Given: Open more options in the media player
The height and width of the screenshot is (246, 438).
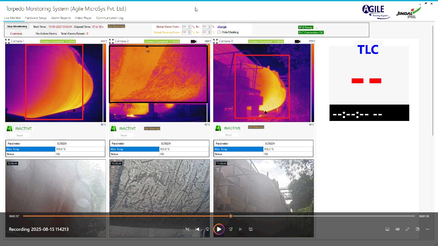Looking at the screenshot, I should [427, 229].
